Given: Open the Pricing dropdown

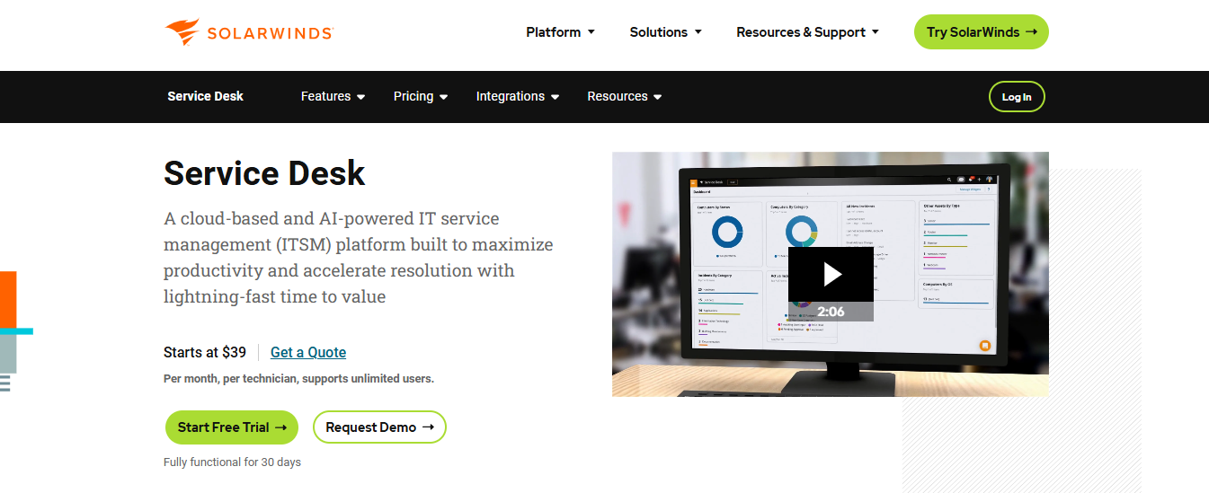Looking at the screenshot, I should point(421,96).
